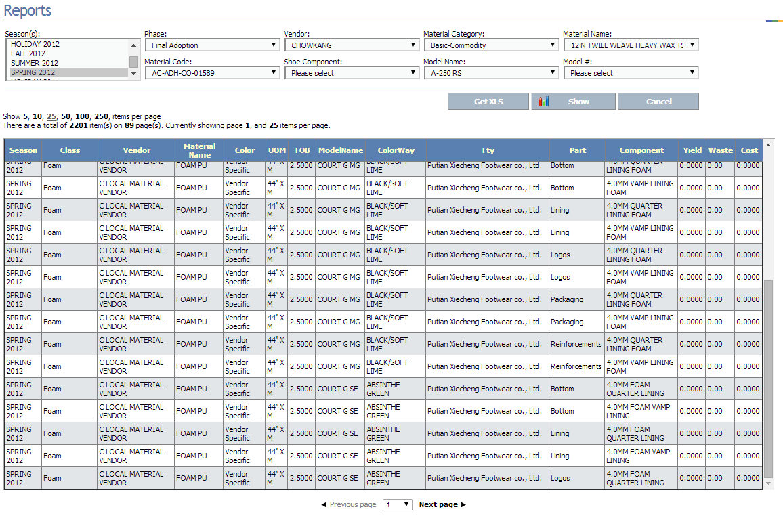Set 25 items per page

(51, 116)
